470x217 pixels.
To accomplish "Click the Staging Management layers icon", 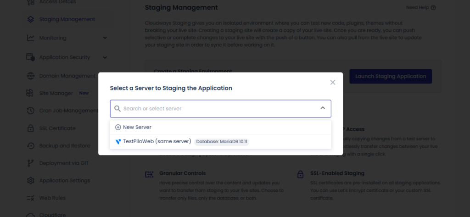I will click(x=31, y=19).
